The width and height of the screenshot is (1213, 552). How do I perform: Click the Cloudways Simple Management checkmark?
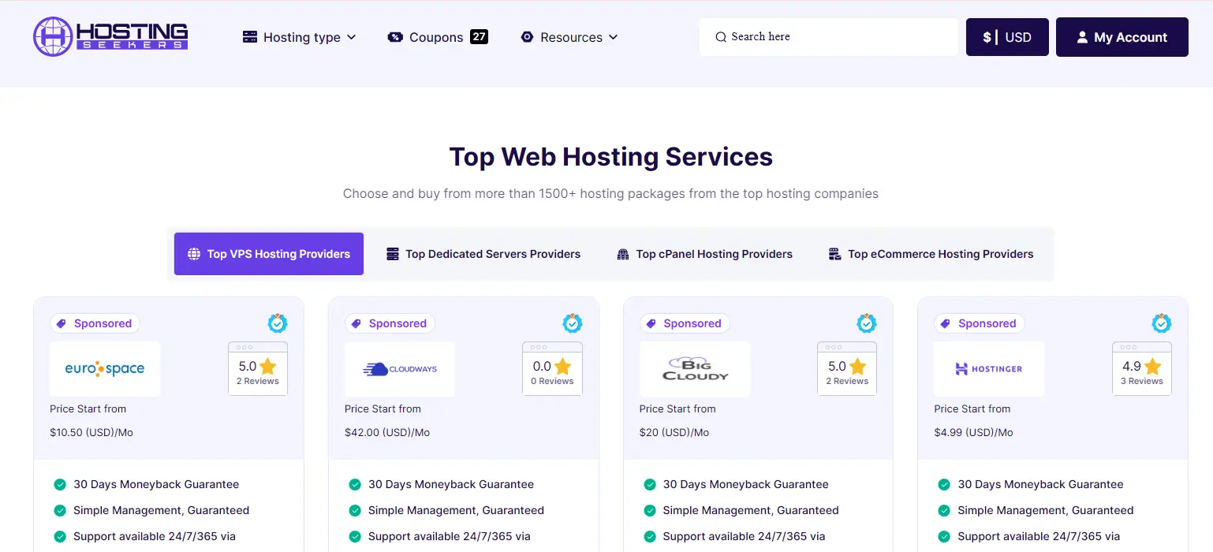(355, 510)
